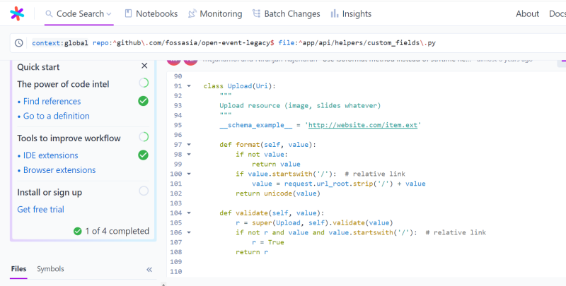Collapse the sidebar with double-chevron icon
566x286 pixels.
click(x=149, y=269)
